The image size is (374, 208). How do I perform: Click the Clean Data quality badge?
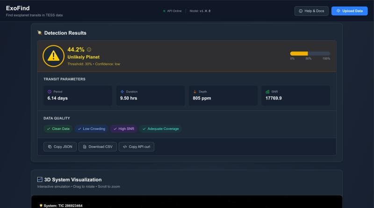(x=58, y=129)
